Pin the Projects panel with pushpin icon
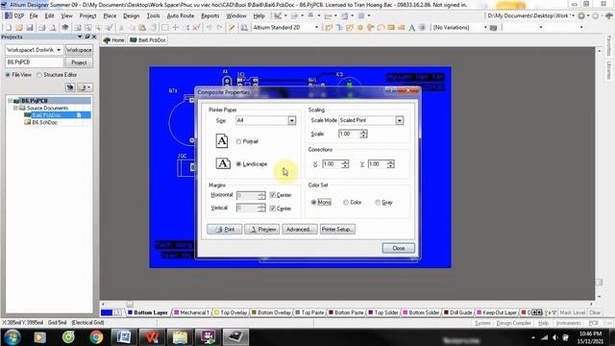The width and height of the screenshot is (615, 346). (x=87, y=37)
